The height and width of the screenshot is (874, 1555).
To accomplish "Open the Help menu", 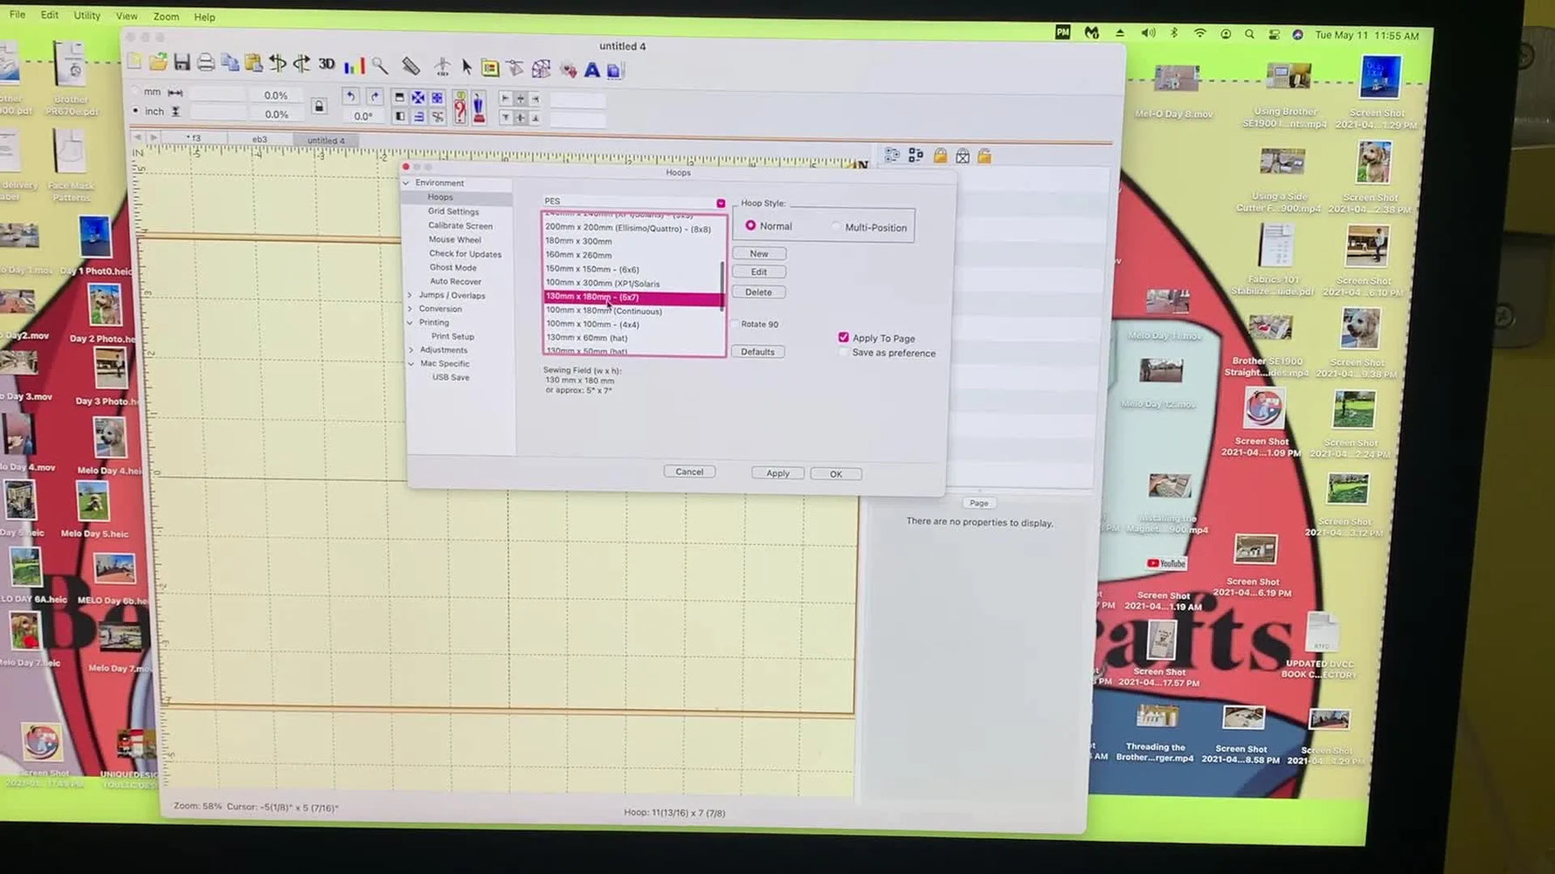I will [204, 17].
